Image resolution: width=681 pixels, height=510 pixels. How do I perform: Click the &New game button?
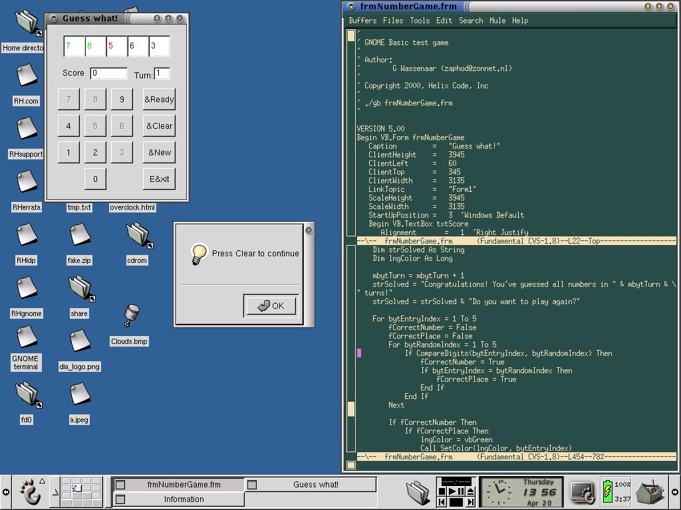(159, 152)
